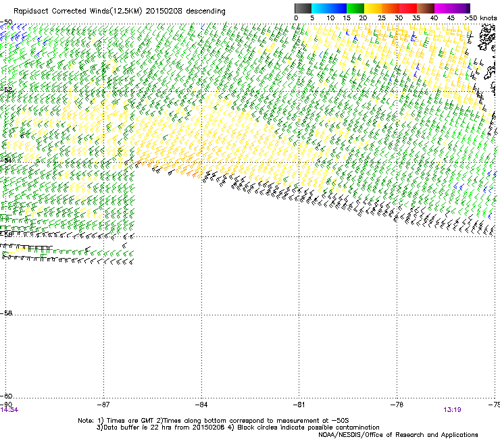Screen dimensions: 500x439
Task: Click the '-58' latitude axis label
Action: pos(6,313)
